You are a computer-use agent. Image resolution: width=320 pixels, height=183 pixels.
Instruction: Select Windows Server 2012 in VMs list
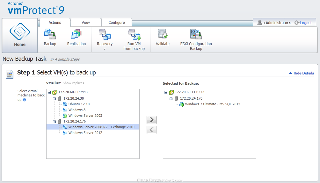(85, 133)
